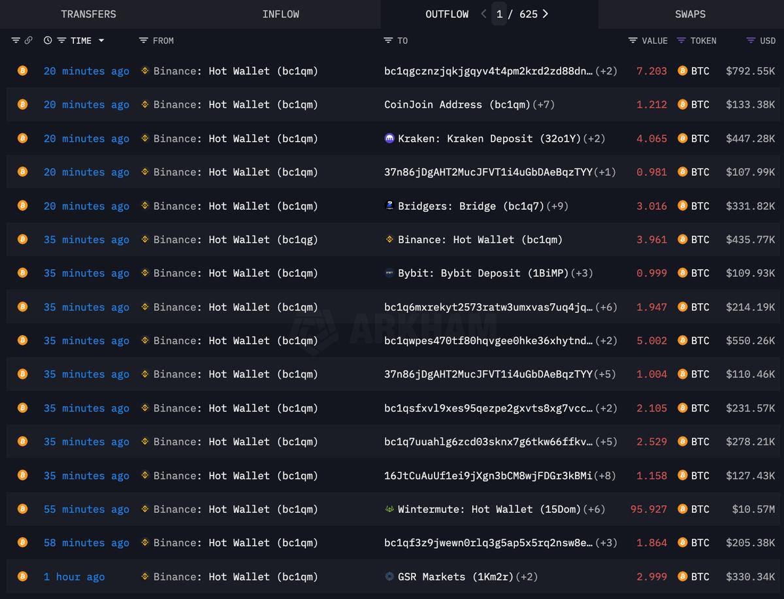Click the link/chain icon in the header
The height and width of the screenshot is (599, 784).
point(29,40)
